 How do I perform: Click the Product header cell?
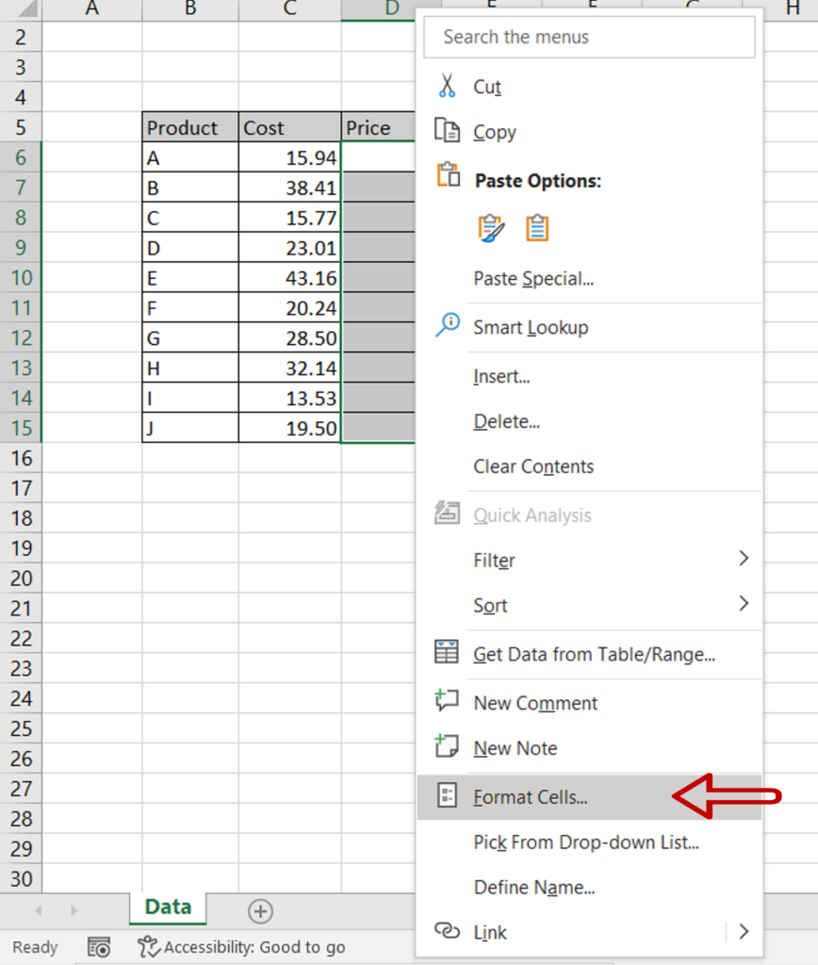[190, 127]
